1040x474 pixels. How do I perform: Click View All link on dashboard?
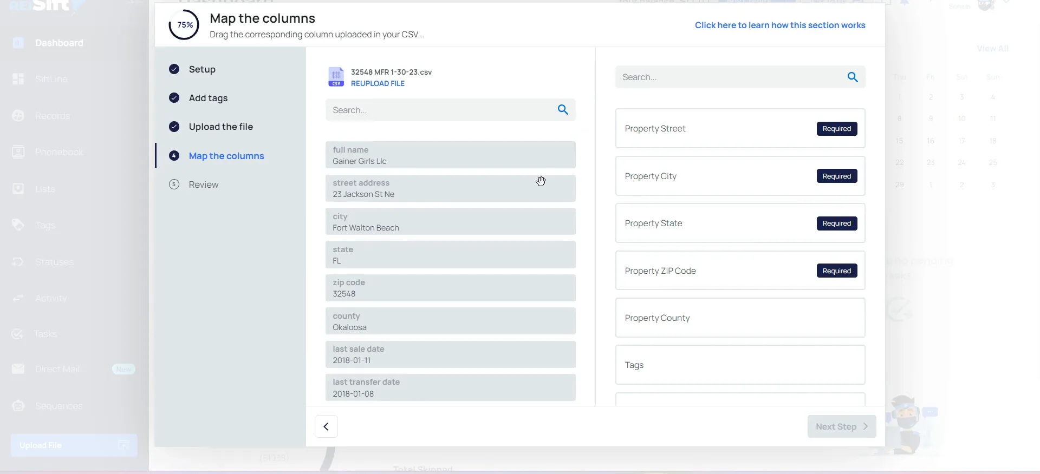point(992,49)
